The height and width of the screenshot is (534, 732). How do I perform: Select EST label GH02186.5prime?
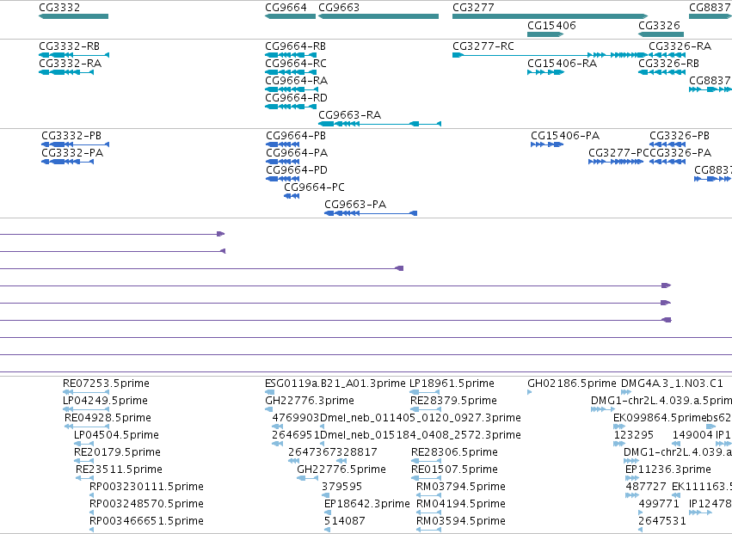tap(572, 384)
